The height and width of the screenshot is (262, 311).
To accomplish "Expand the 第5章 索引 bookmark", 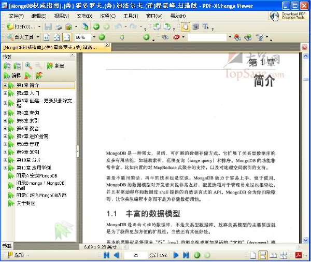I will click(5, 121).
